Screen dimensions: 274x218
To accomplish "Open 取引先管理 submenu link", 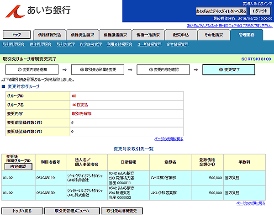I will click(65, 44).
